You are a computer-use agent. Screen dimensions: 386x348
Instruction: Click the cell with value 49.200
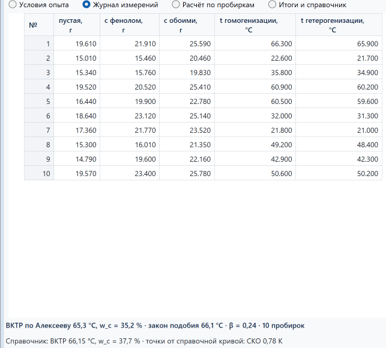point(255,145)
